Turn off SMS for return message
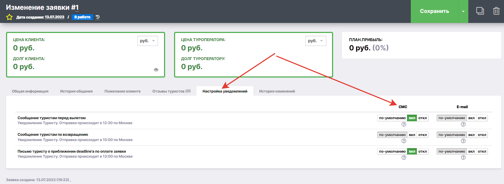The height and width of the screenshot is (184, 504). 423,135
